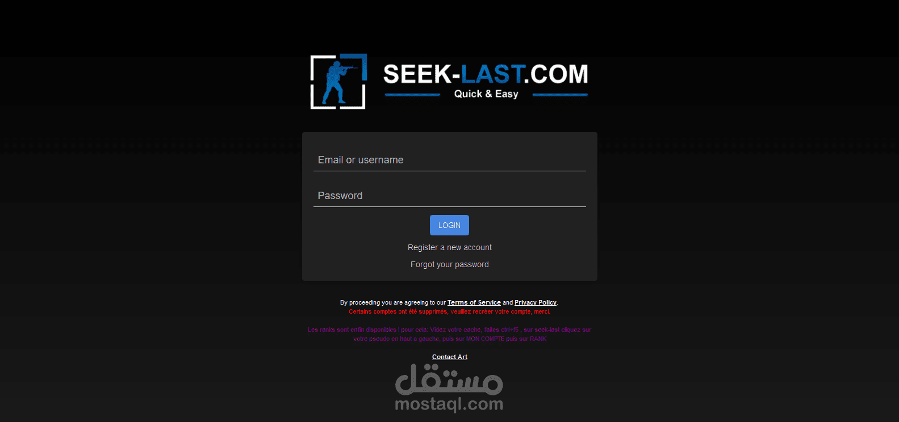Click the Arabic mostaql watermark logo

pos(449,379)
